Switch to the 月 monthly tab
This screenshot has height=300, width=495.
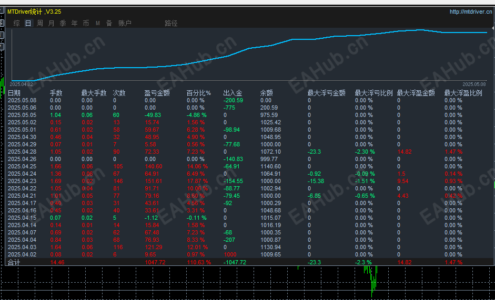coord(51,23)
